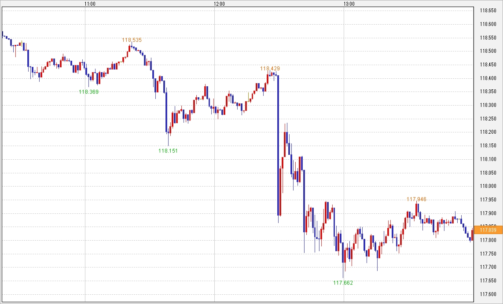Click the 117.700 price scale label
The width and height of the screenshot is (503, 304).
pyautogui.click(x=488, y=267)
